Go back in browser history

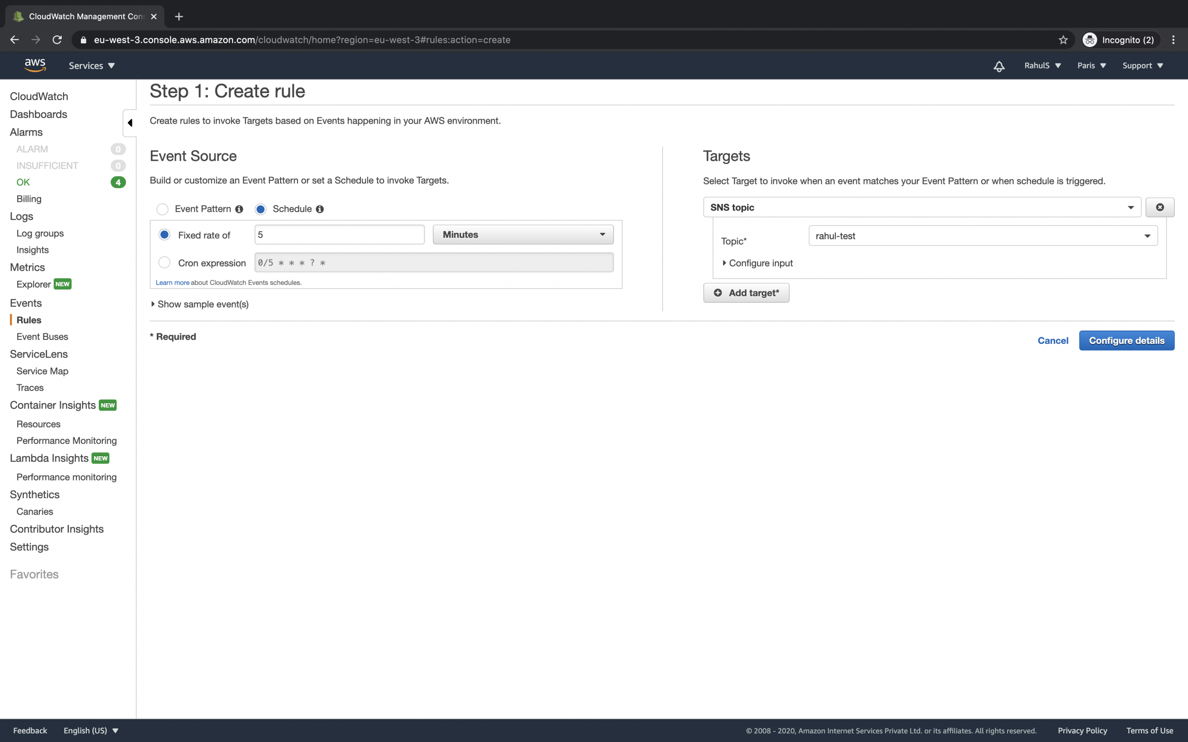15,40
